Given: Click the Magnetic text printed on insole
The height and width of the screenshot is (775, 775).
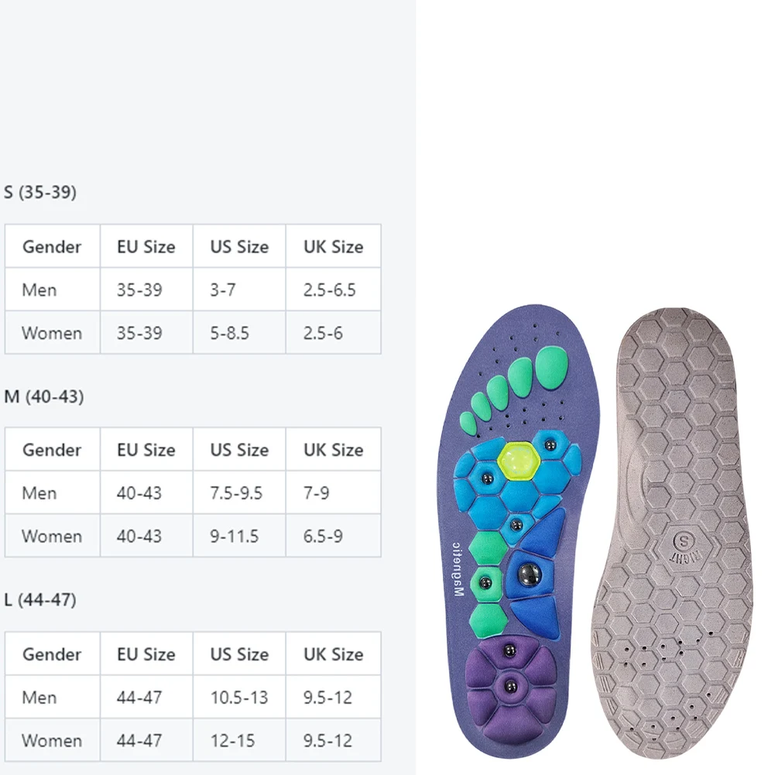Looking at the screenshot, I should [x=457, y=564].
